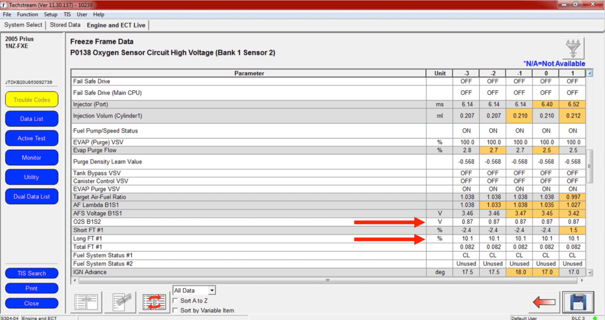Switch to the System Select tab
Image resolution: width=605 pixels, height=320 pixels.
click(x=23, y=25)
